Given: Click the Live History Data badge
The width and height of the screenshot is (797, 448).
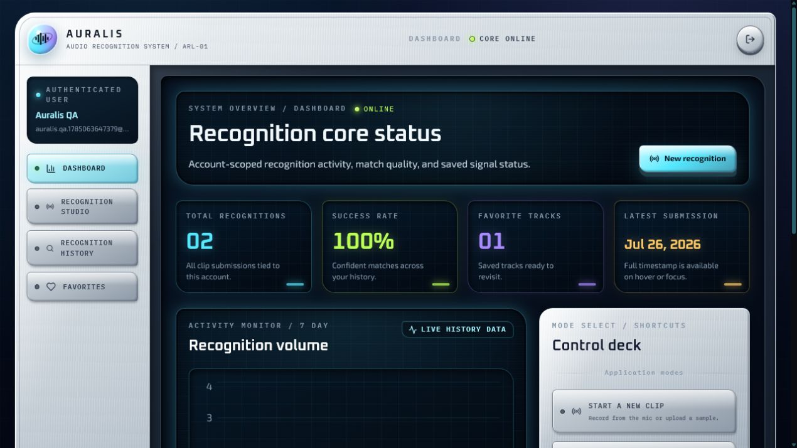Looking at the screenshot, I should (x=457, y=329).
